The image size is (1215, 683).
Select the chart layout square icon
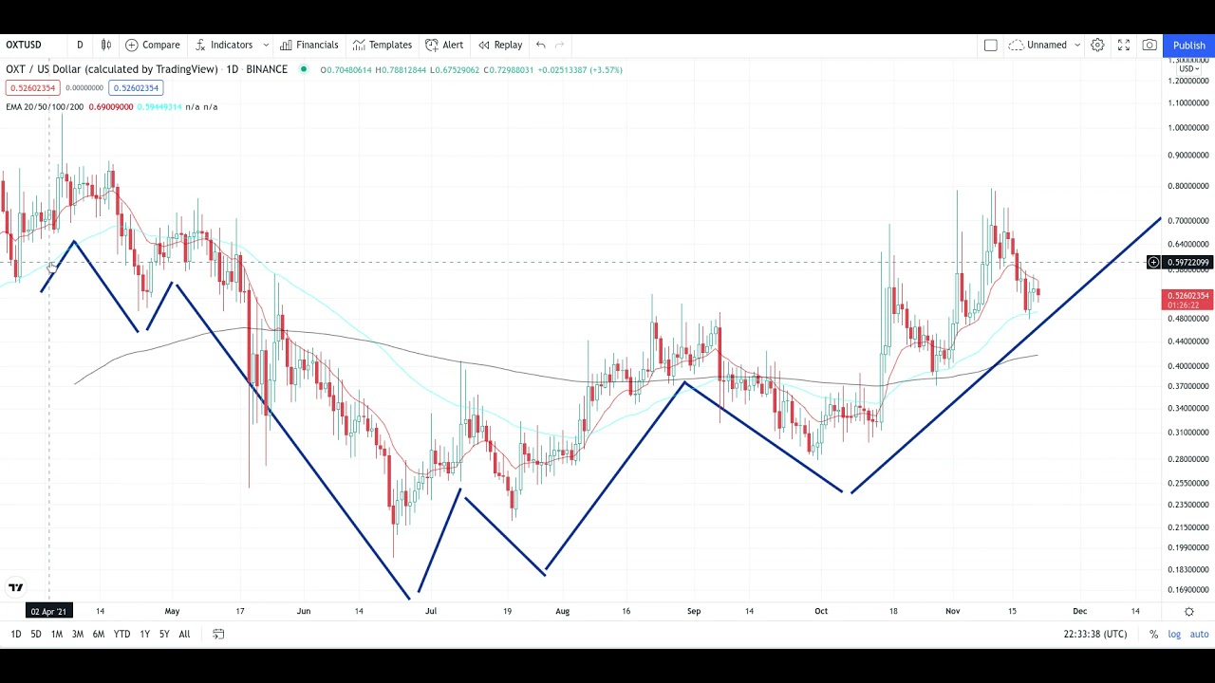point(990,45)
